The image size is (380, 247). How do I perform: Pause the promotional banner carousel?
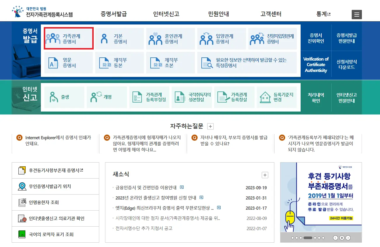pyautogui.click(x=341, y=238)
